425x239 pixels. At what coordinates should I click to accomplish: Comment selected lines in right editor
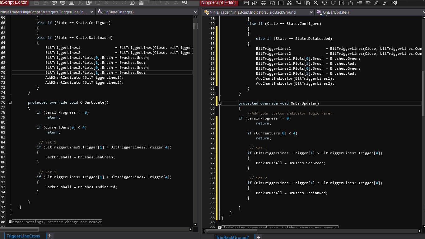point(377,3)
